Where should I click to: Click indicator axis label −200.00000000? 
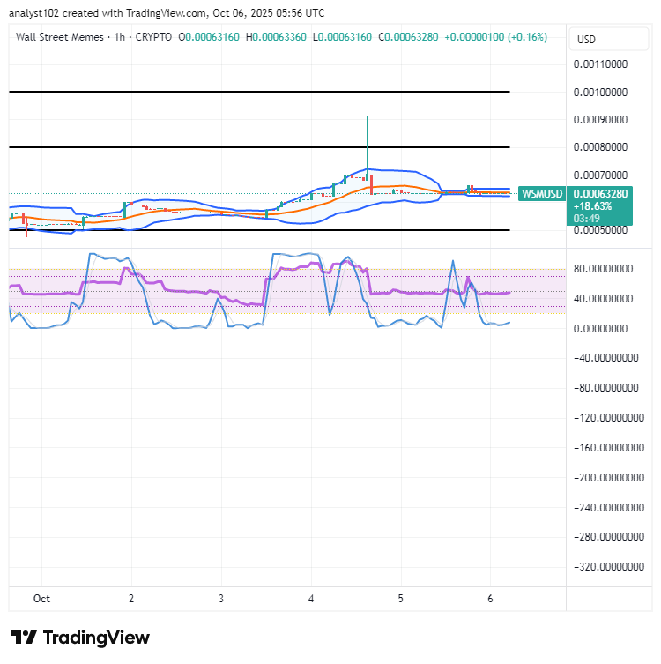tap(608, 478)
